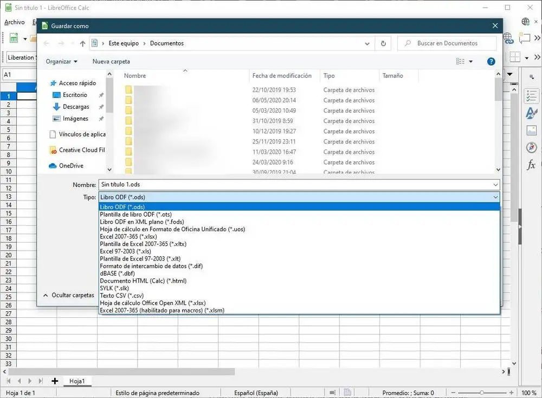Image resolution: width=542 pixels, height=398 pixels.
Task: Open Calc sidebar Navigator compass icon
Action: pos(531,147)
